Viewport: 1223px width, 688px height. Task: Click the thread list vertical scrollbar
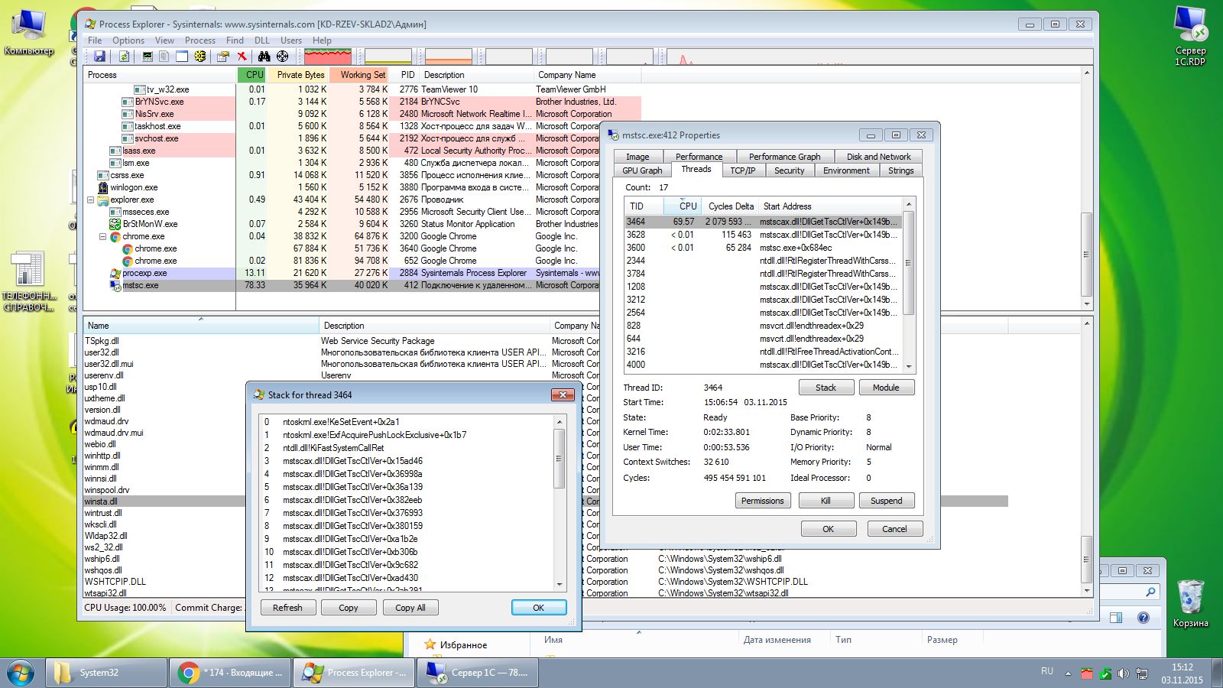[x=909, y=285]
